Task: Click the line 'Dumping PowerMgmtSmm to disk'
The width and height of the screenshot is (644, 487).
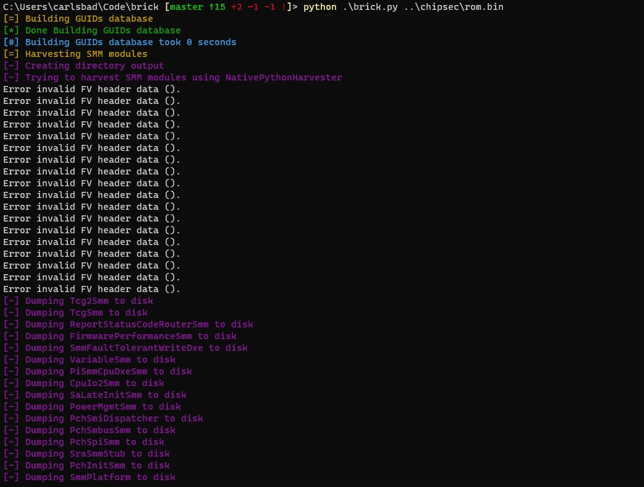Action: point(92,407)
